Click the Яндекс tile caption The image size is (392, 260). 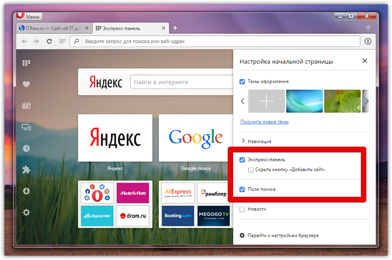pyautogui.click(x=115, y=168)
